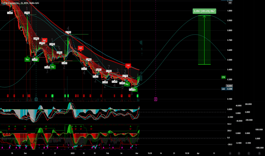
Task: Click the 0.6967 pivot price label
Action: click(36, 39)
